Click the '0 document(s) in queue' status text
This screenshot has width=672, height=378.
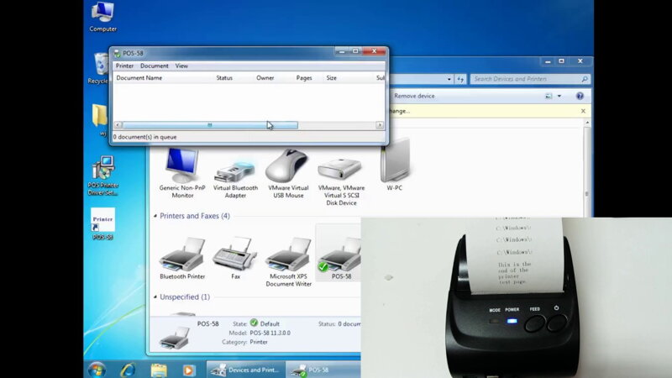click(144, 137)
